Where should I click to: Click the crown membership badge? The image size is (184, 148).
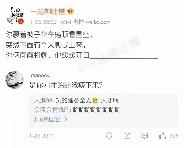[x=70, y=11]
